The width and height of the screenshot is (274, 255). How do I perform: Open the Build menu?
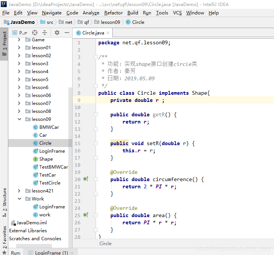[133, 13]
